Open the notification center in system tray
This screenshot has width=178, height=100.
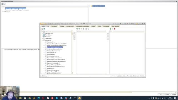coord(175,98)
